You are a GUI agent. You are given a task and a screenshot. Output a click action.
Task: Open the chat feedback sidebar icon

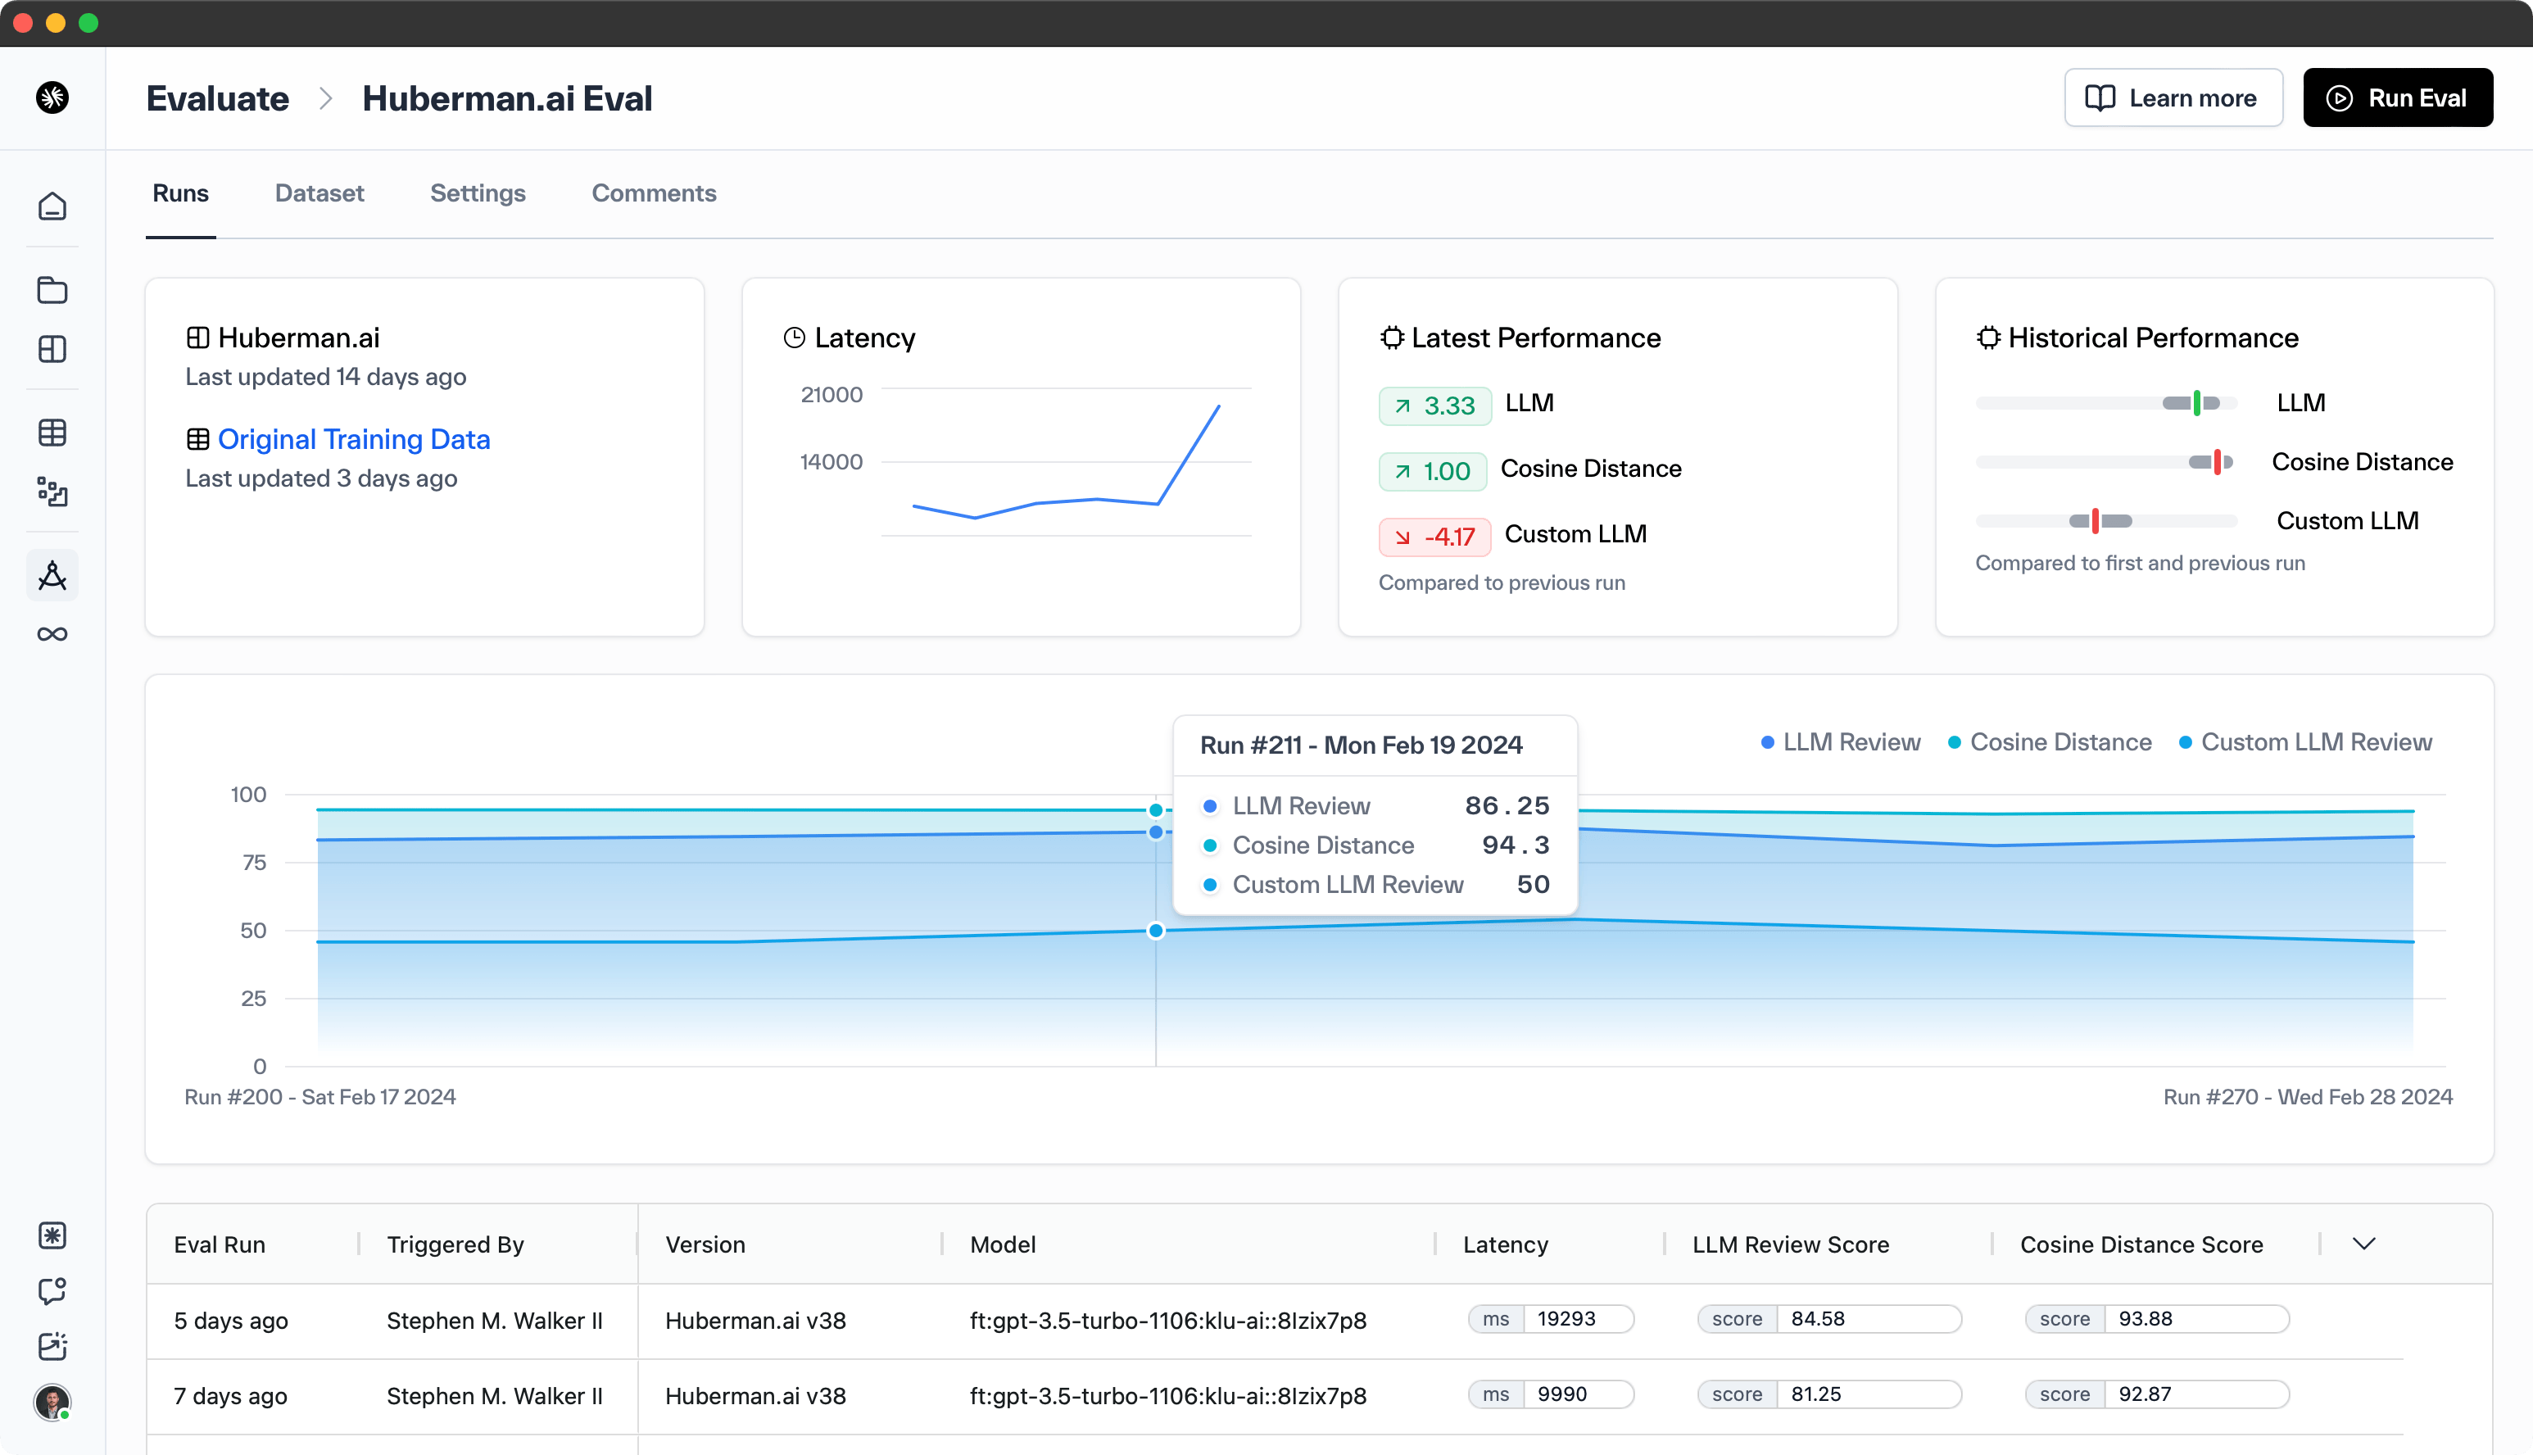coord(52,1290)
